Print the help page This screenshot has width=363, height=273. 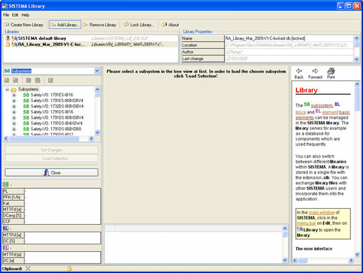pyautogui.click(x=331, y=74)
